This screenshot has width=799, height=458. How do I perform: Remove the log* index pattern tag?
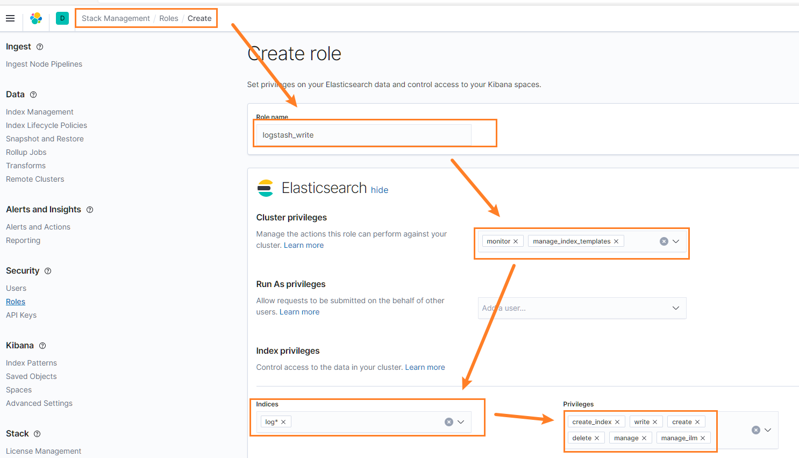tap(283, 422)
